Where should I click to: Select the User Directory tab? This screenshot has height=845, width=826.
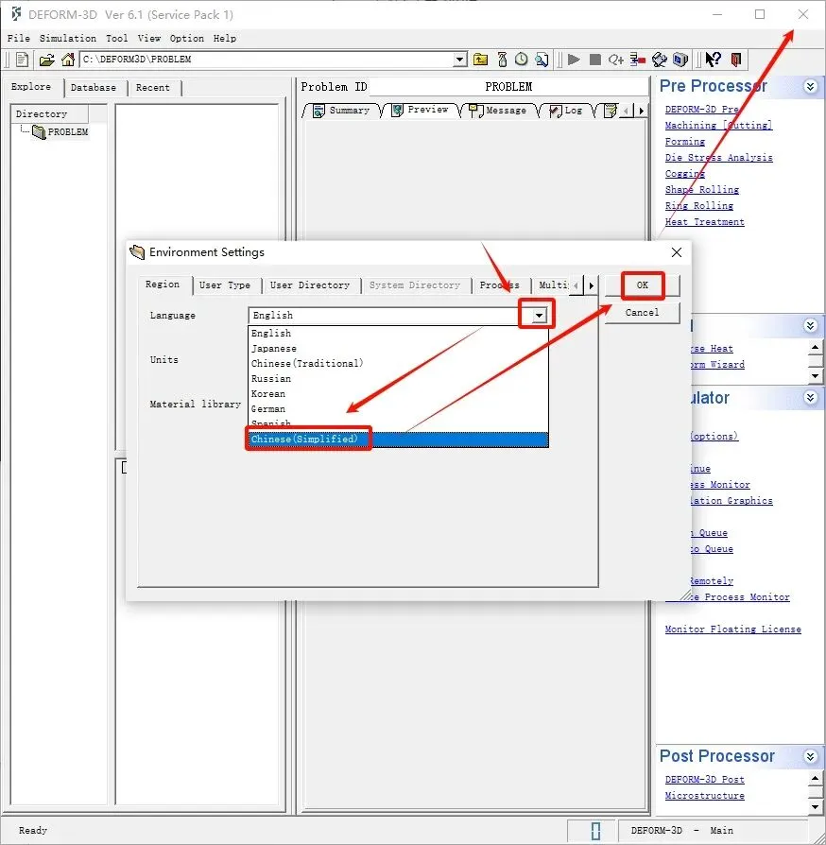pyautogui.click(x=310, y=285)
